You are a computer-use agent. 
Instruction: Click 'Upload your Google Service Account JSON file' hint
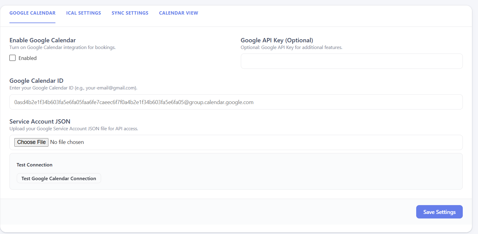(74, 129)
